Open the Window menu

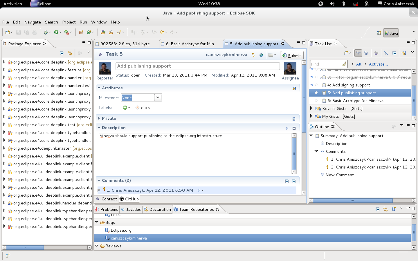click(99, 22)
